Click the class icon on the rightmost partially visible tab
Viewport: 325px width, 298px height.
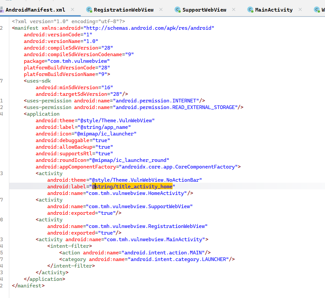[x=316, y=10]
